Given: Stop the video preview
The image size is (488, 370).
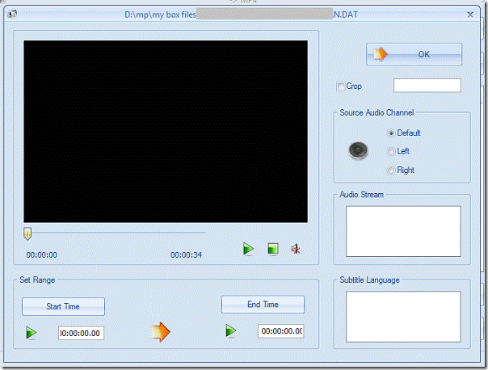Looking at the screenshot, I should click(273, 249).
